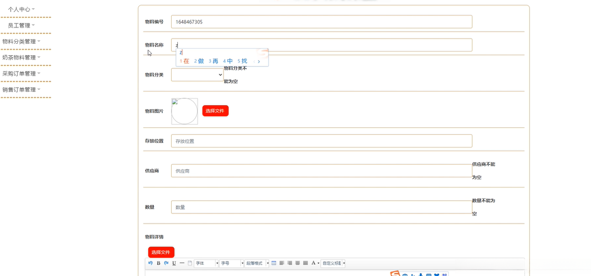Open the 段落格式 paragraph format dropdown
Screen dimensions: 591x276
click(x=257, y=263)
